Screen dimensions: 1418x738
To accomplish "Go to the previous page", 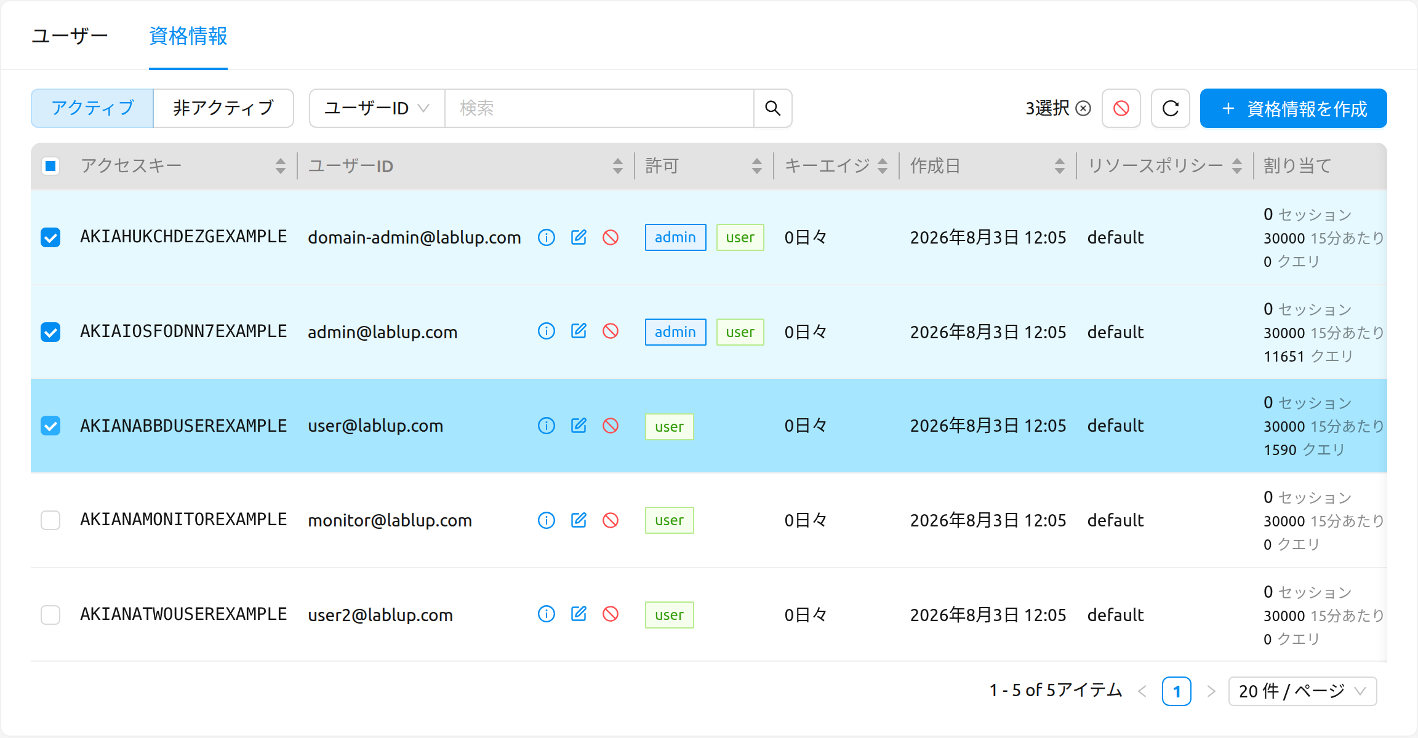I will [1142, 691].
